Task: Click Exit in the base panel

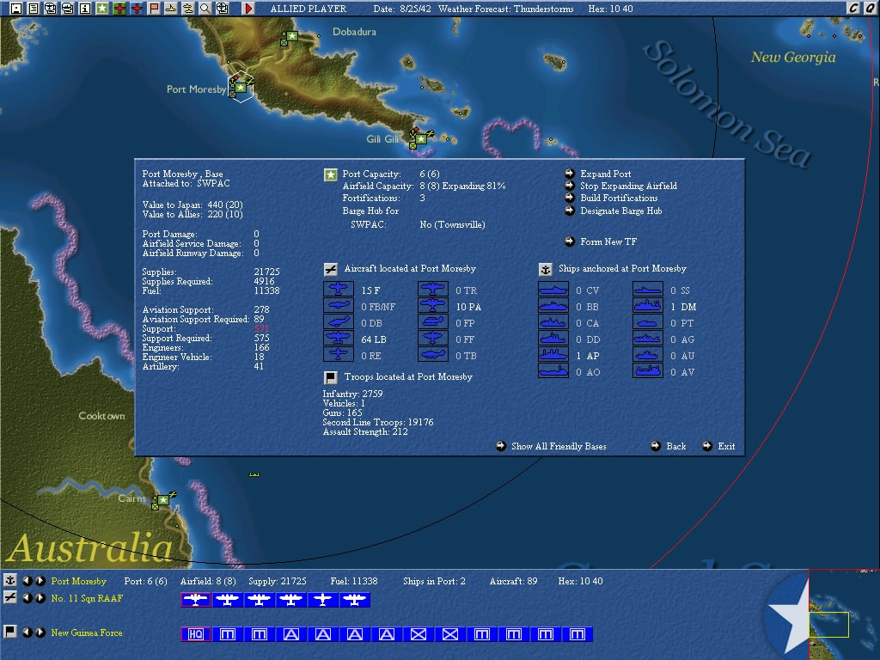Action: click(726, 446)
